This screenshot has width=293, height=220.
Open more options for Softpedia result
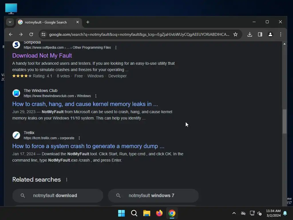[116, 48]
